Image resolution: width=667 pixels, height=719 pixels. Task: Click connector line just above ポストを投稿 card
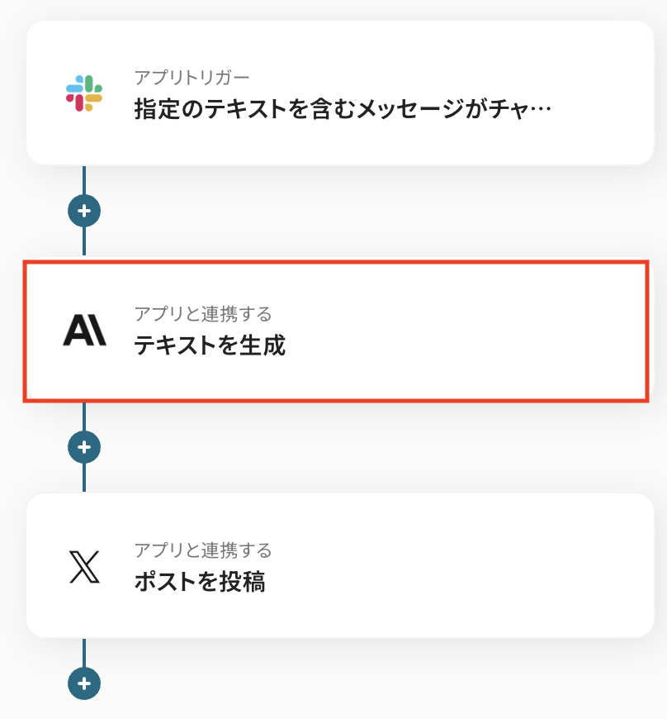(x=84, y=479)
